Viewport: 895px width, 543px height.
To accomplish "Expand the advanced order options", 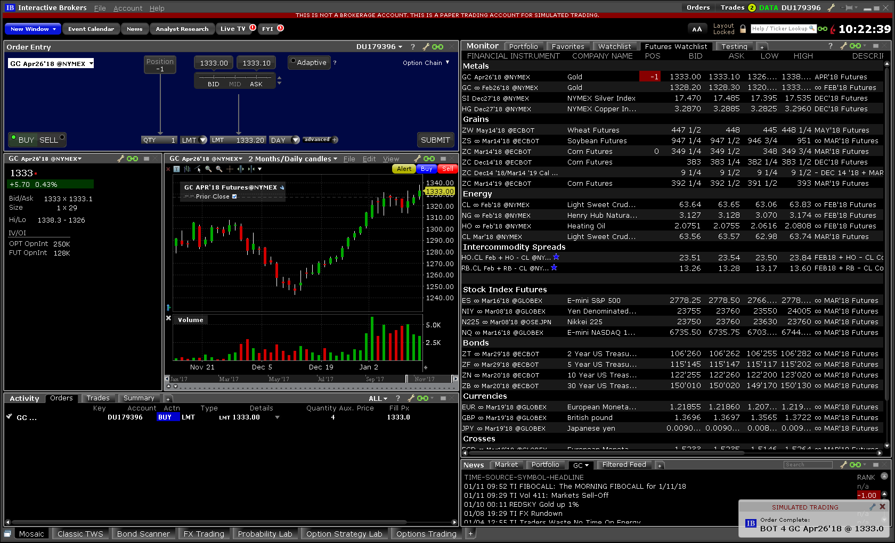I will pos(320,140).
